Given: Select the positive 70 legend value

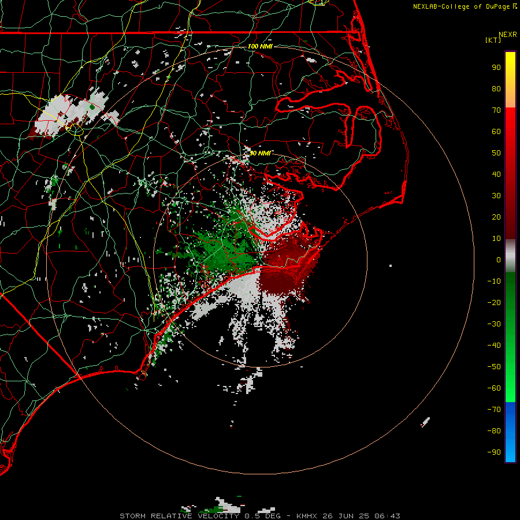Looking at the screenshot, I should click(x=496, y=110).
